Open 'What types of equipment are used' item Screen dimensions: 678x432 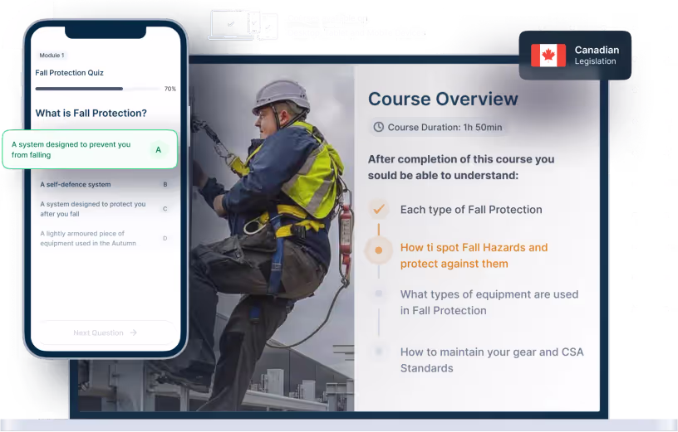click(x=489, y=302)
